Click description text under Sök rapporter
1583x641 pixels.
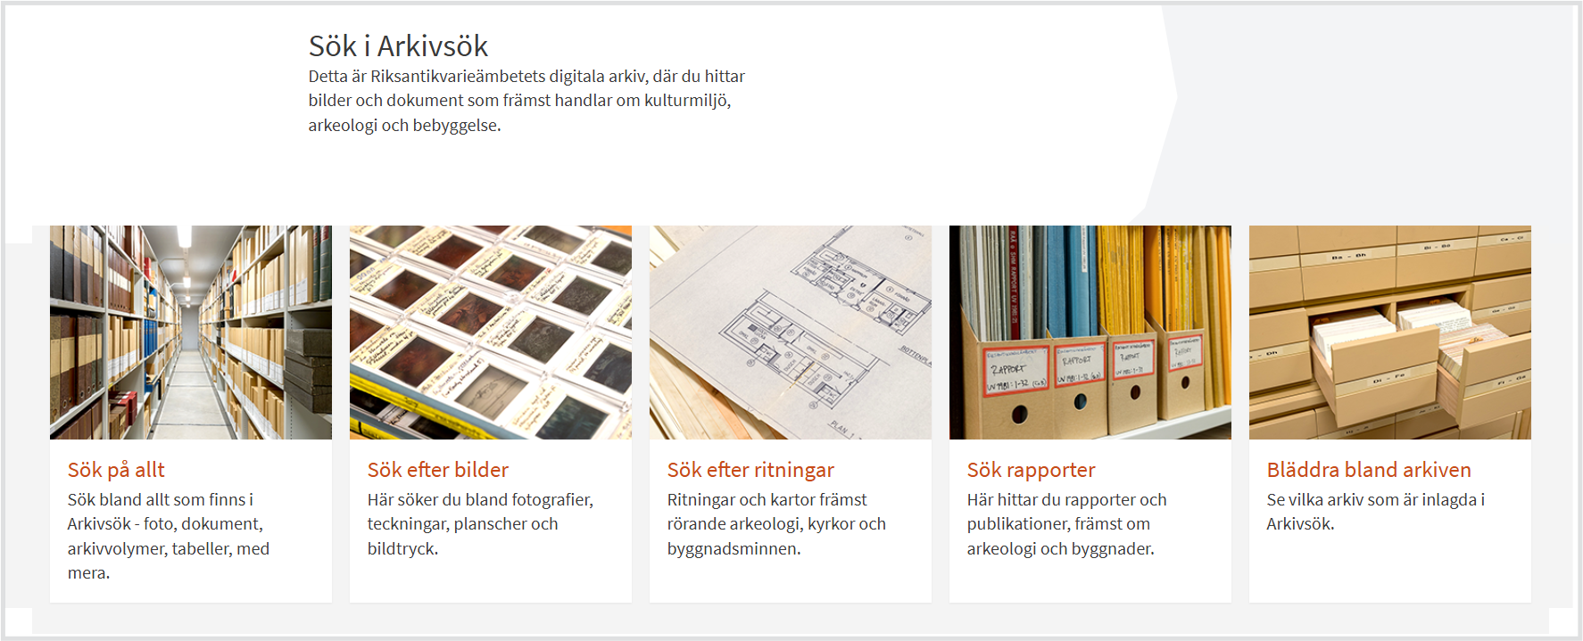point(1066,524)
